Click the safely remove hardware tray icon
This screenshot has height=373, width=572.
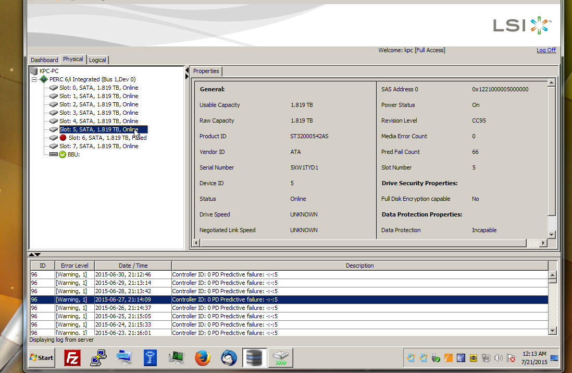[436, 358]
